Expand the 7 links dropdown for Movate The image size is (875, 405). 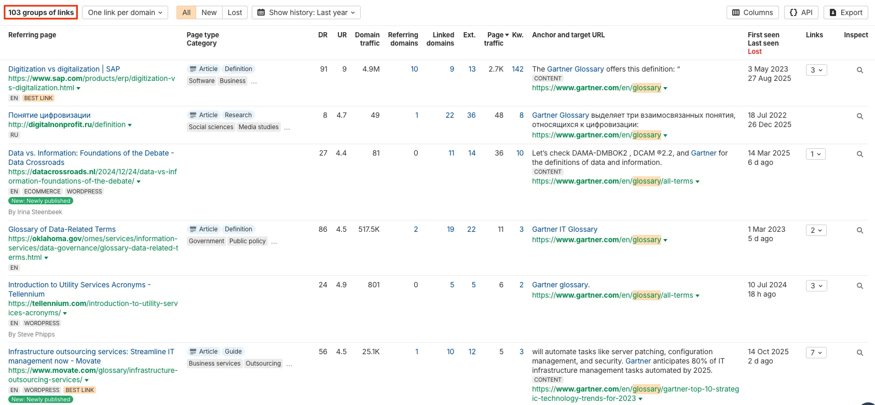pos(816,353)
